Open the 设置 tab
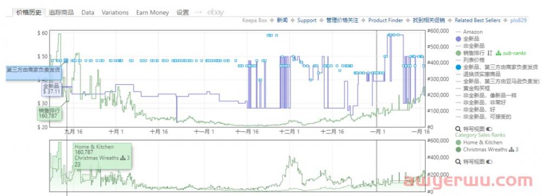 [183, 12]
